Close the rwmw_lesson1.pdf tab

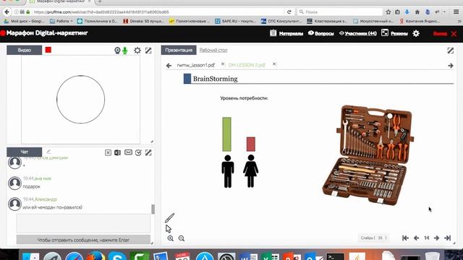point(223,64)
